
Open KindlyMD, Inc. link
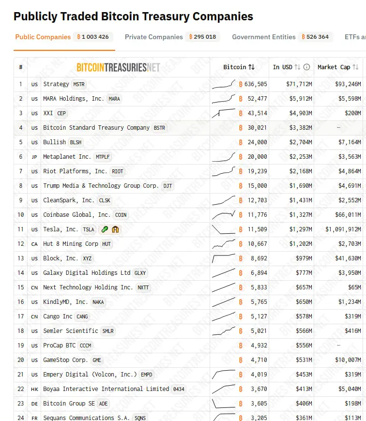(65, 302)
